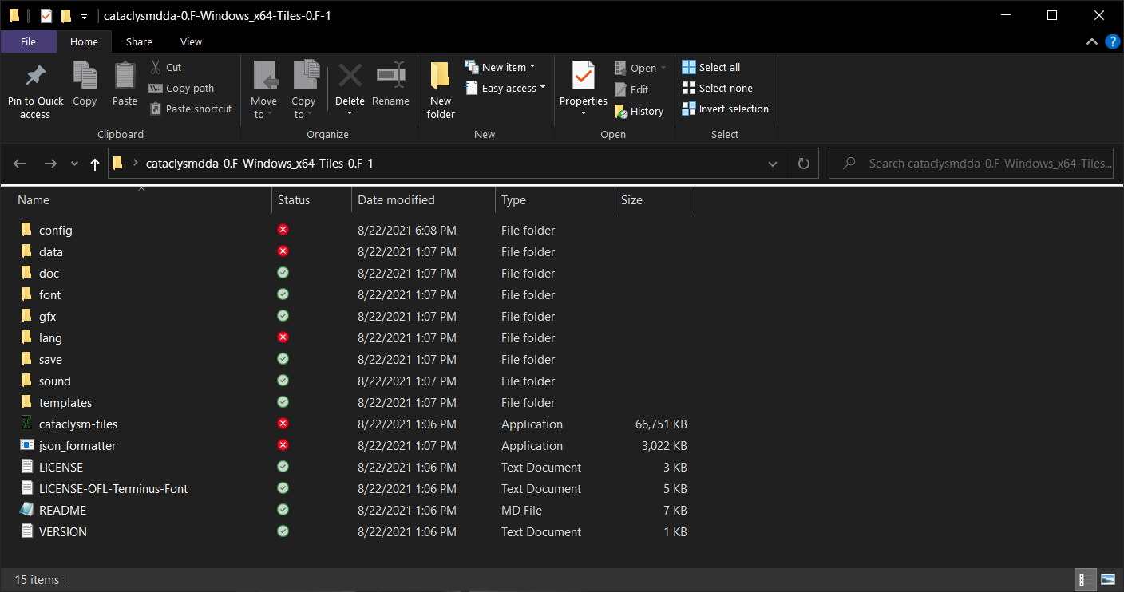The width and height of the screenshot is (1124, 592).
Task: Open the Move to command
Action: click(x=264, y=90)
